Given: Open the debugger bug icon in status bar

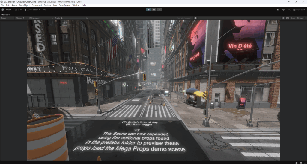Looking at the screenshot, I should pyautogui.click(x=296, y=162).
